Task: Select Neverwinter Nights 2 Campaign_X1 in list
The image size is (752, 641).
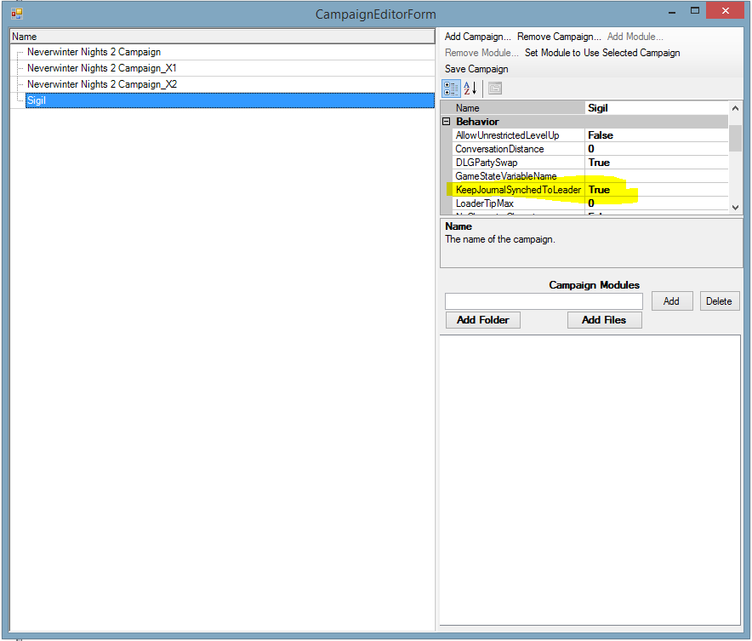Action: pyautogui.click(x=102, y=68)
